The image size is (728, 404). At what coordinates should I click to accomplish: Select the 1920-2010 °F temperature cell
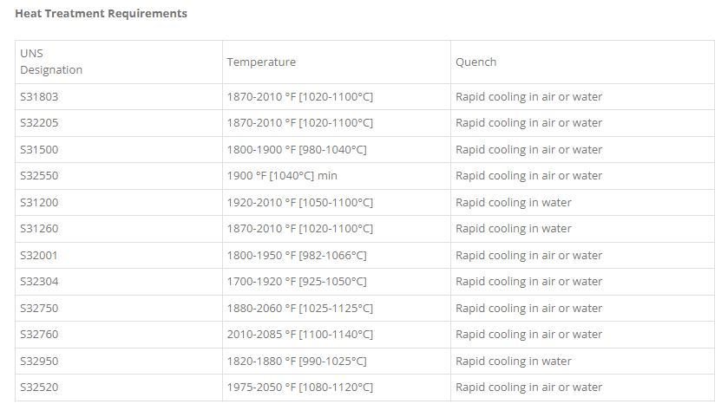pos(299,203)
